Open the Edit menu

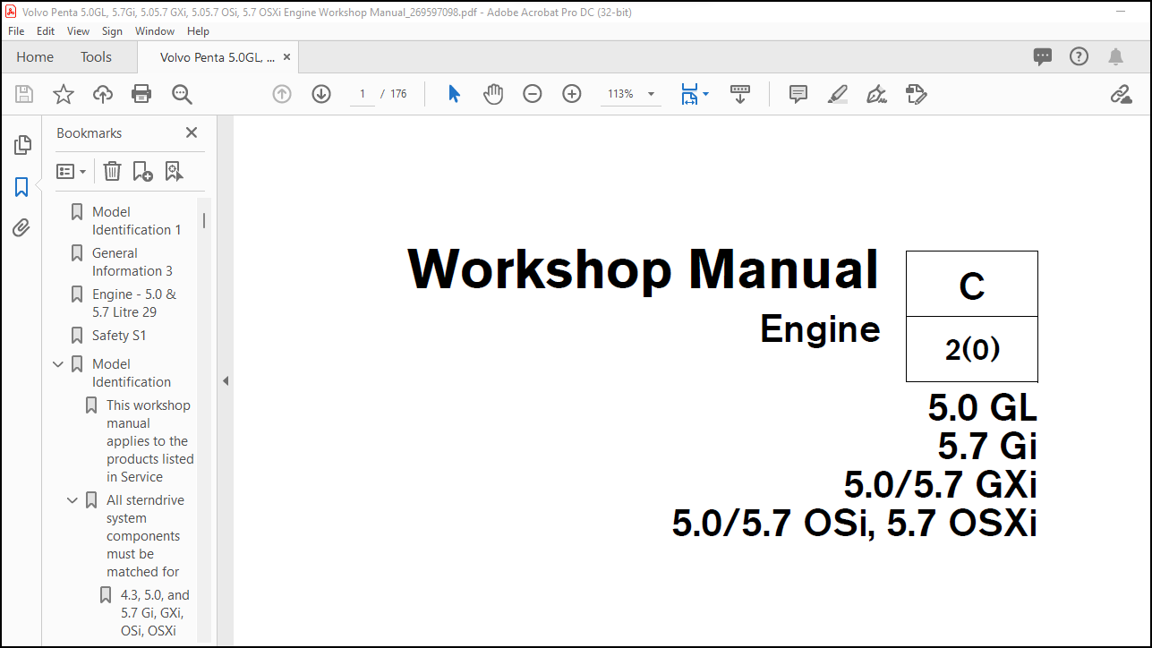(46, 30)
